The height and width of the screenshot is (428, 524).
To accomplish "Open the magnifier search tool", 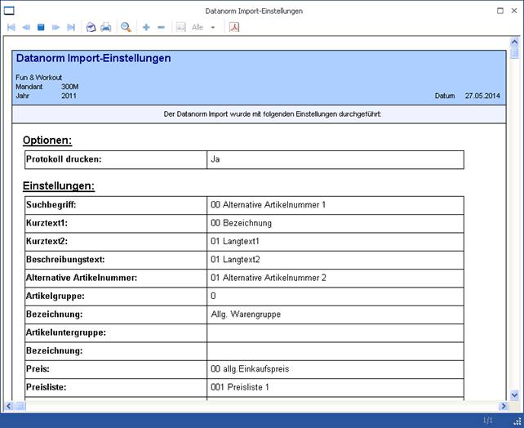I will pos(127,27).
